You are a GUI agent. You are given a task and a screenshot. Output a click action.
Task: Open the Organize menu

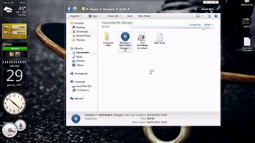pos(76,16)
